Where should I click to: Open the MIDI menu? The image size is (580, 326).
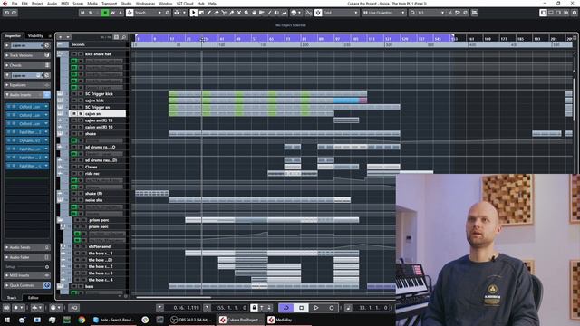point(64,4)
